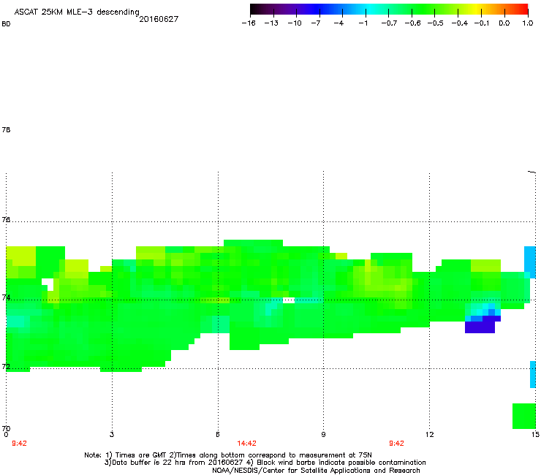This screenshot has height=475, width=541.
Task: Click the yellow section of the colorbar
Action: [x=476, y=9]
